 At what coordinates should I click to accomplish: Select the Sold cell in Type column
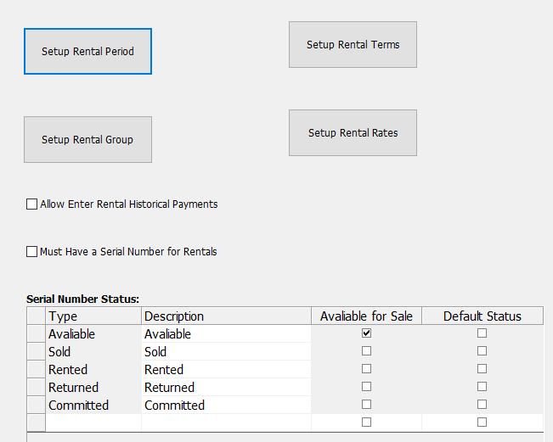93,351
